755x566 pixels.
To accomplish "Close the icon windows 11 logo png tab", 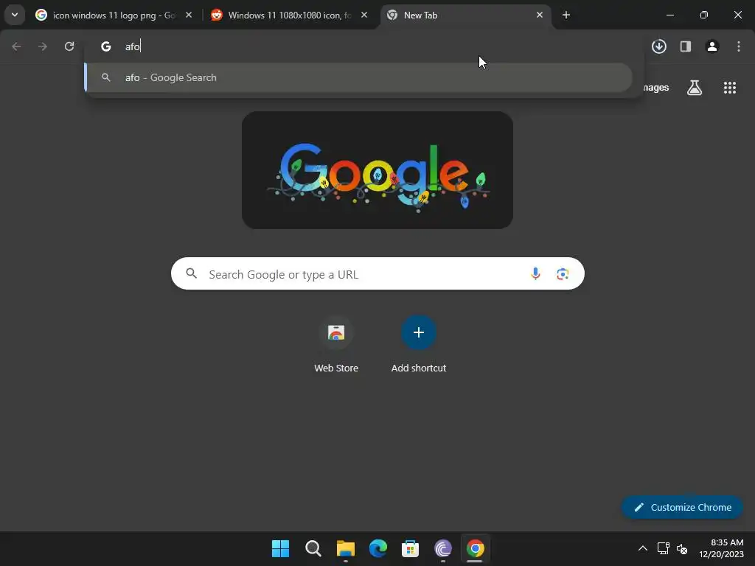I will click(189, 15).
